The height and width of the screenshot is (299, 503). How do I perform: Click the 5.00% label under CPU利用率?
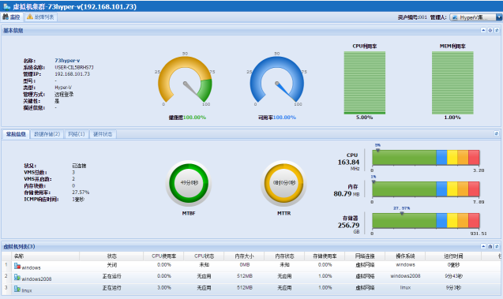click(x=365, y=118)
